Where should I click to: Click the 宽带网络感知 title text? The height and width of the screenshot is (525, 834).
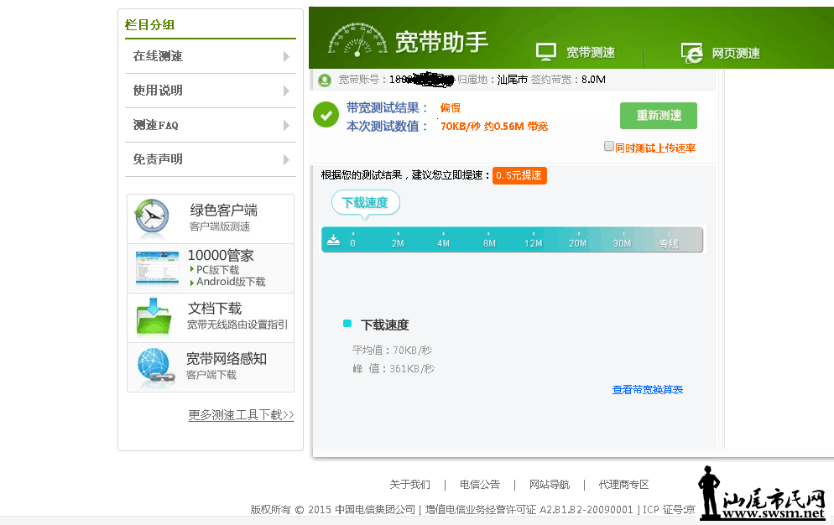[227, 358]
